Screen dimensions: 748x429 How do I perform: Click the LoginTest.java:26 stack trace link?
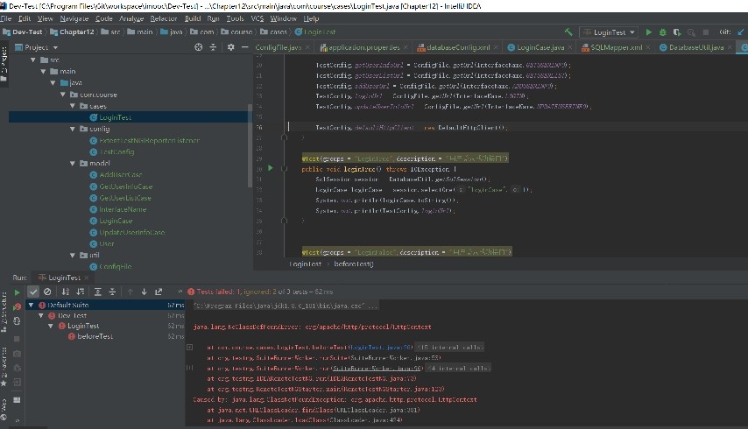[382, 347]
